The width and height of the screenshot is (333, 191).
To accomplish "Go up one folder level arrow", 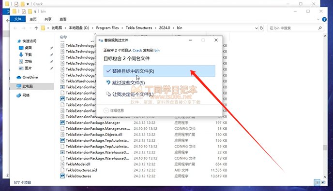I will (36, 28).
